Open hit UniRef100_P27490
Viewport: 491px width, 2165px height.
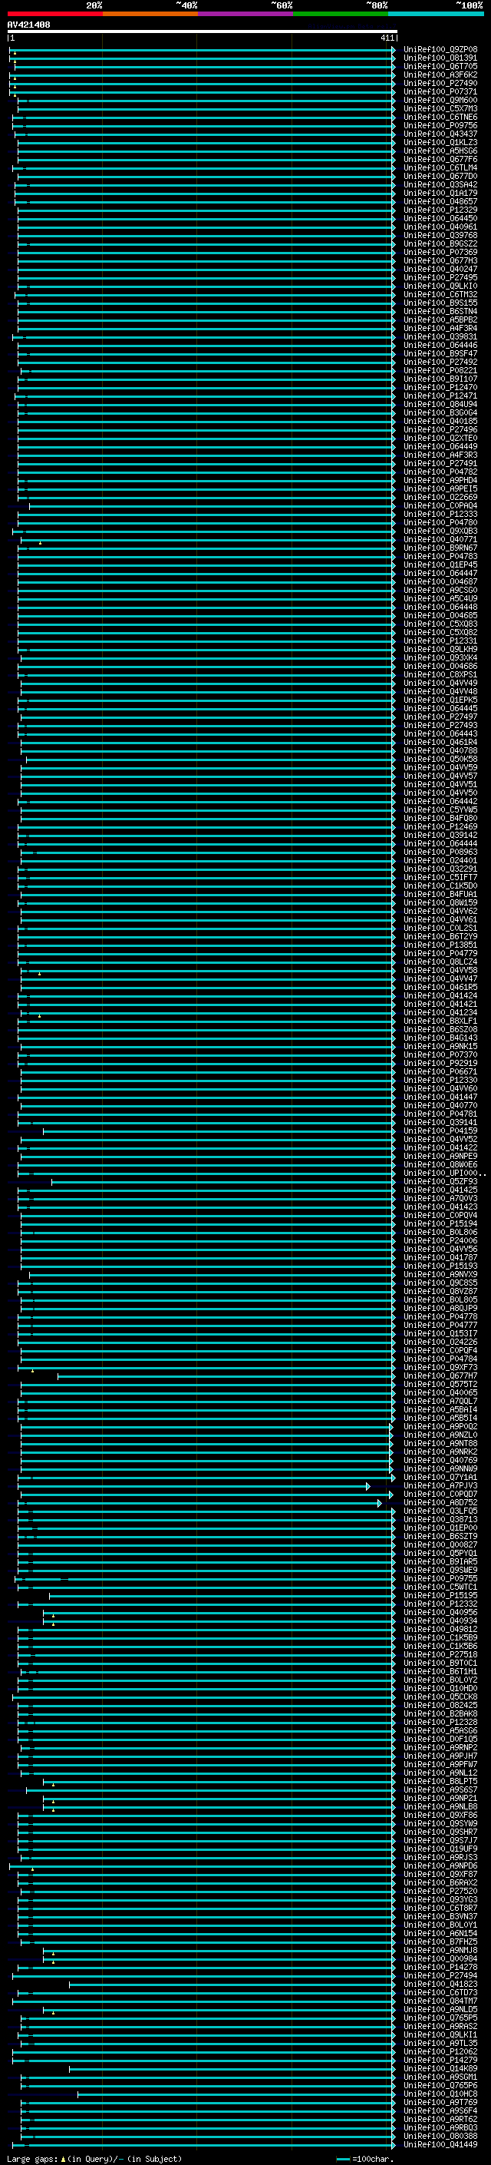coord(440,83)
